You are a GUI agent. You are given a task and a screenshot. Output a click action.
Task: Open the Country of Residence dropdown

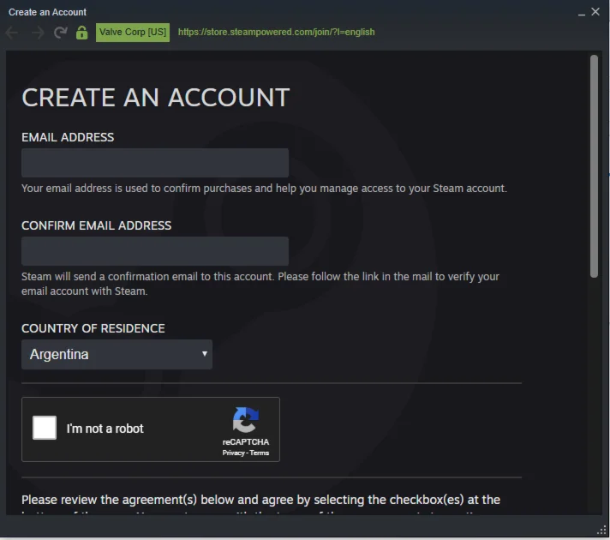(117, 354)
